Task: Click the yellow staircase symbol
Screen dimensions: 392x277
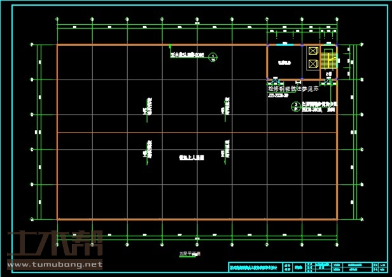Action: tap(329, 60)
